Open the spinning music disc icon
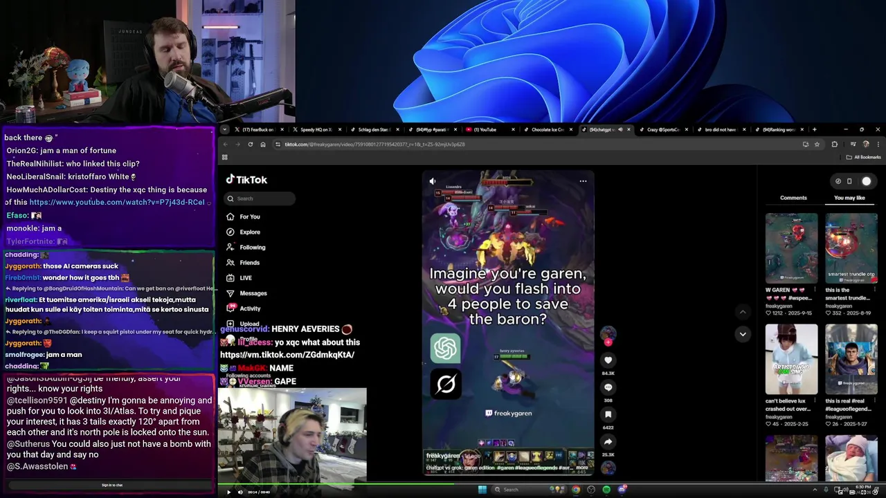 pyautogui.click(x=608, y=468)
